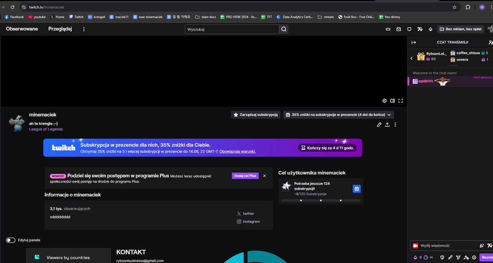This screenshot has width=493, height=263.
Task: Click the sword moderator tools icon
Action: point(450,258)
